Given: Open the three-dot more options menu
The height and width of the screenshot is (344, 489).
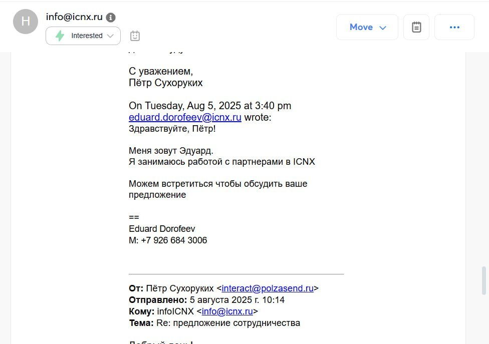Looking at the screenshot, I should (454, 27).
